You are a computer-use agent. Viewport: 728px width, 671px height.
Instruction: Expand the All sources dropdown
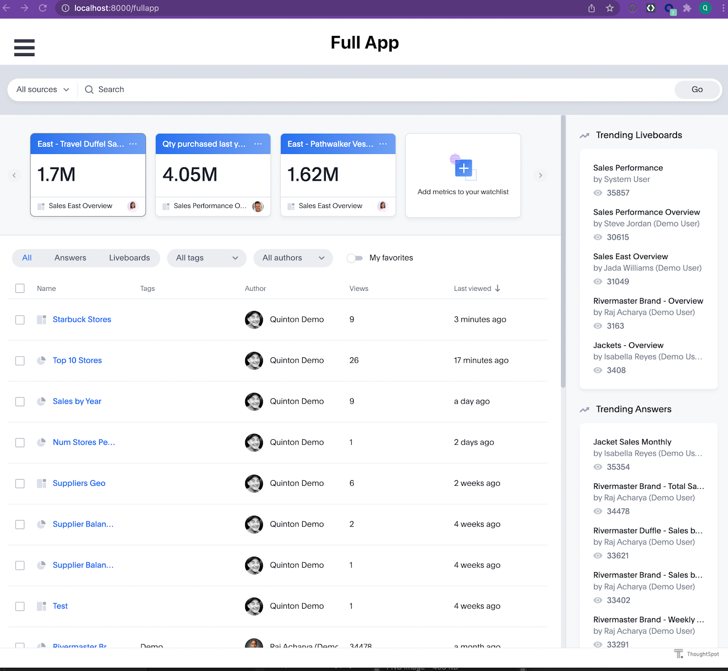tap(43, 90)
